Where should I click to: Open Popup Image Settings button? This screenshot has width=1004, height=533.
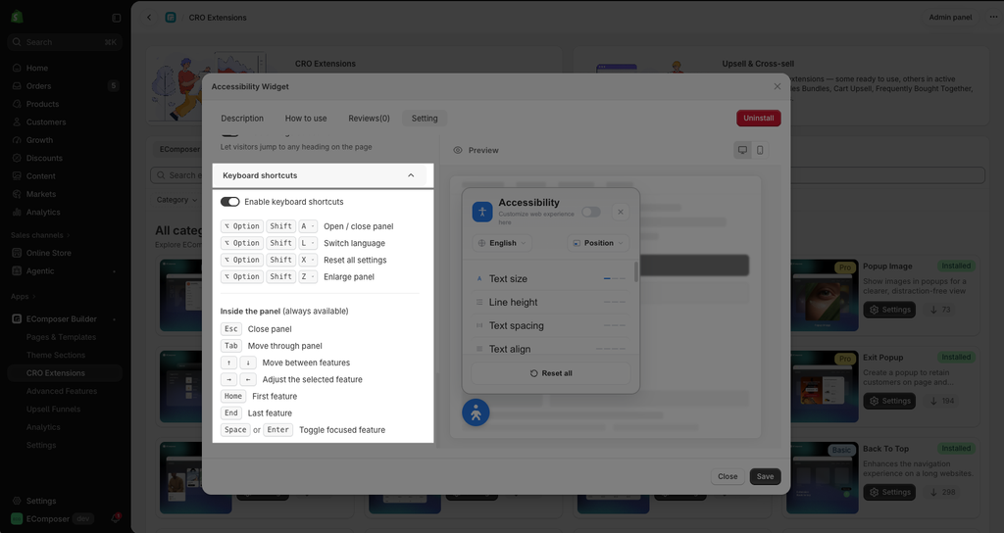(889, 310)
